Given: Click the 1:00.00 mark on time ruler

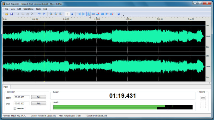Looking at the screenshot, I should coord(35,19).
